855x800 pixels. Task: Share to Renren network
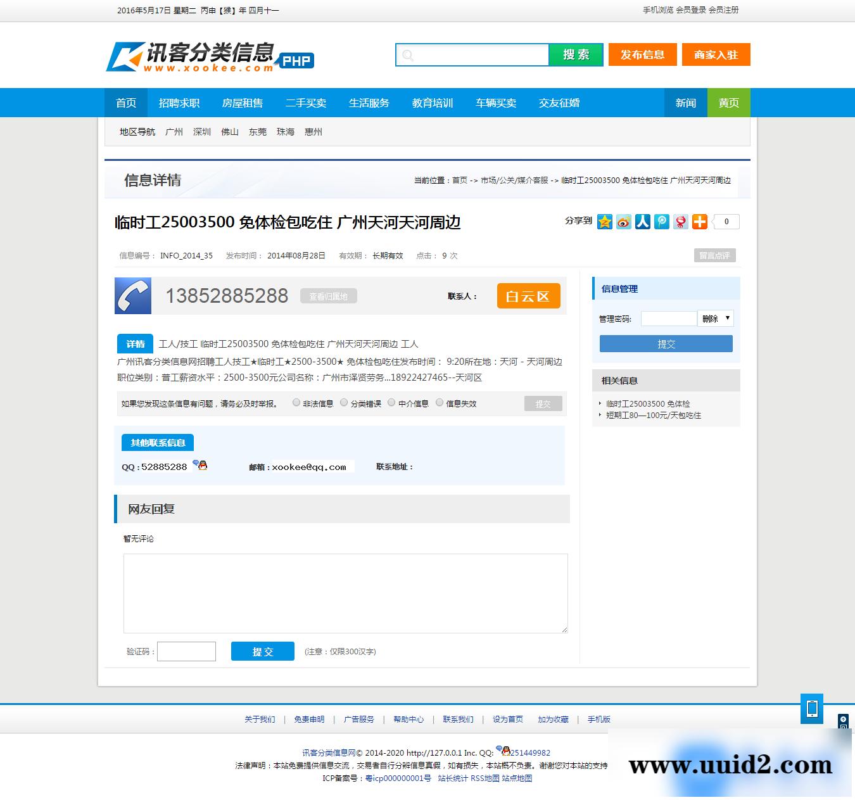(643, 222)
